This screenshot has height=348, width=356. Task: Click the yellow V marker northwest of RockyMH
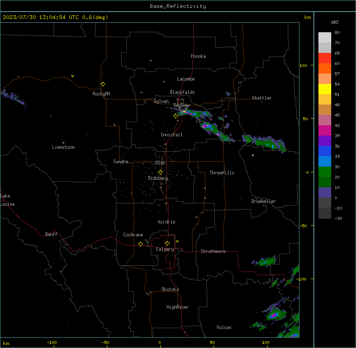(72, 76)
